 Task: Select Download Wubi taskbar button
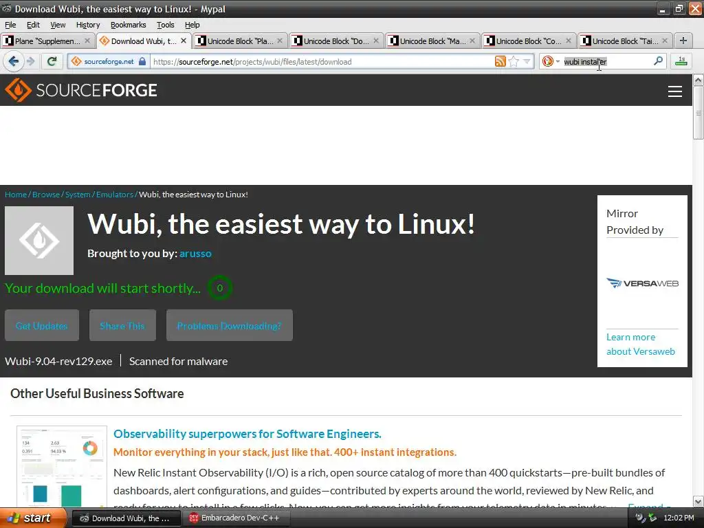click(x=126, y=518)
